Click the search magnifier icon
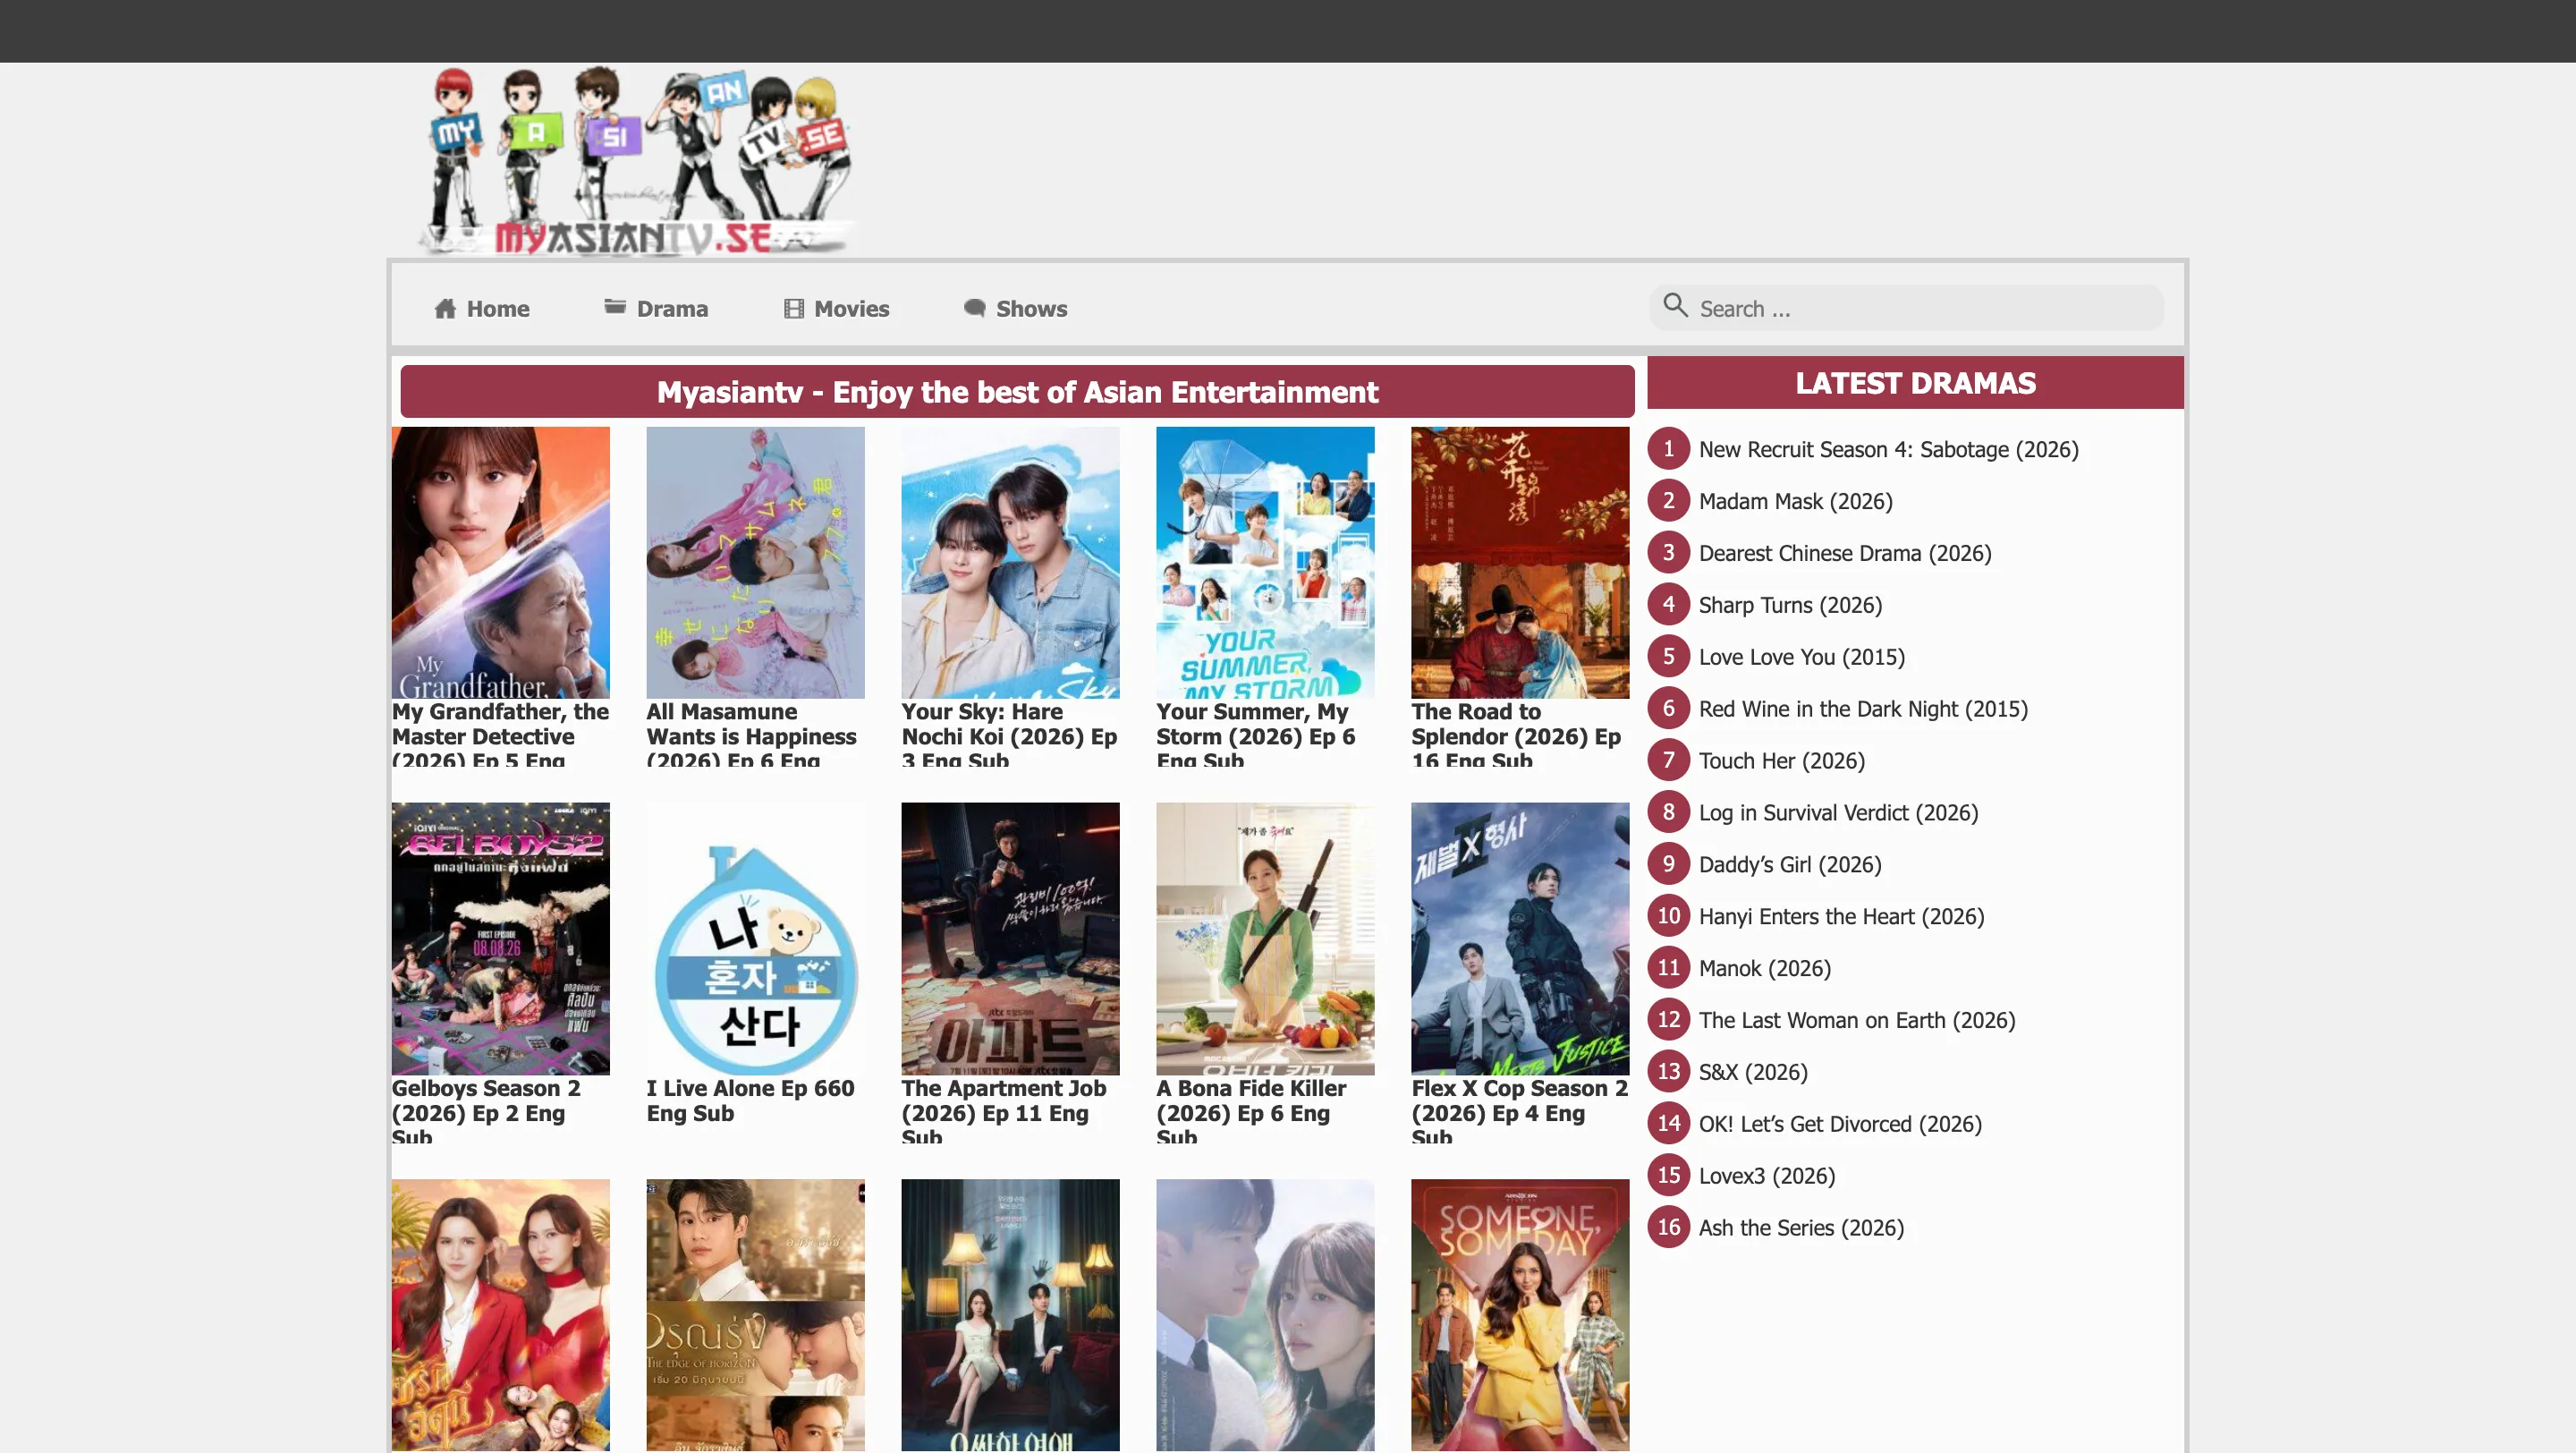Screen dimensions: 2576x1453 click(x=1675, y=305)
